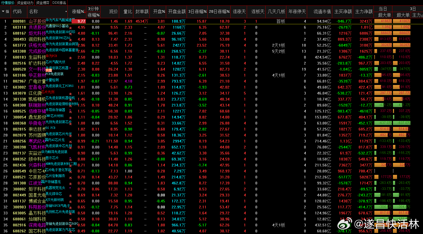The height and width of the screenshot is (234, 423).
Task: Select stock code 002967 广电计量
Action: click(x=19, y=81)
